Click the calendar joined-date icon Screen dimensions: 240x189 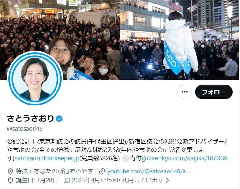click(67, 180)
